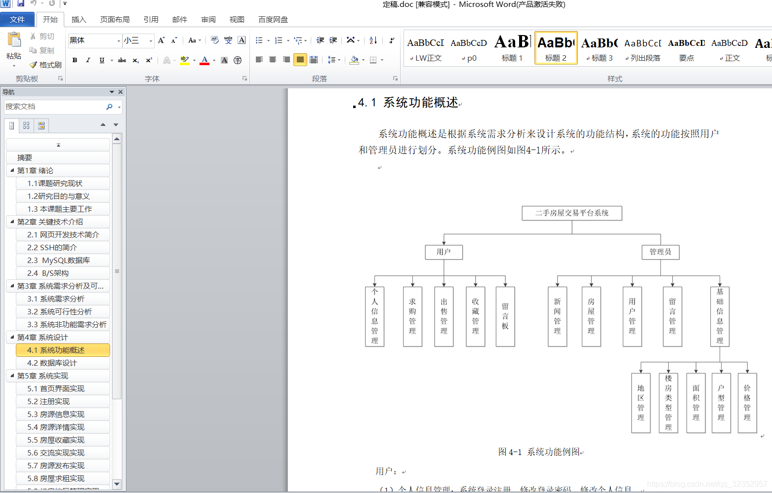The width and height of the screenshot is (772, 493).
Task: Collapse the 第4章 系统设计 heading
Action: point(12,337)
